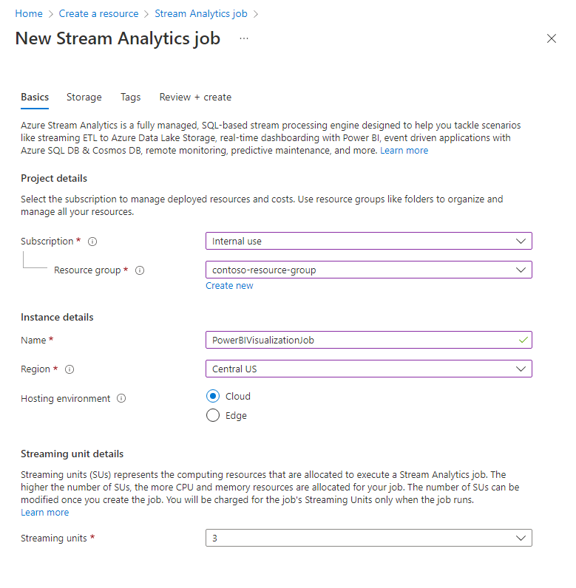Open the Subscription dropdown
The image size is (576, 588).
tap(368, 241)
